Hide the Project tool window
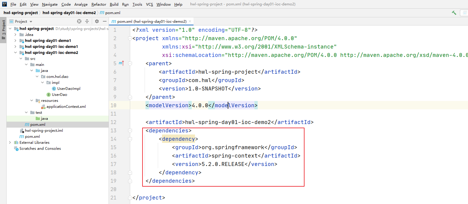 [x=105, y=21]
